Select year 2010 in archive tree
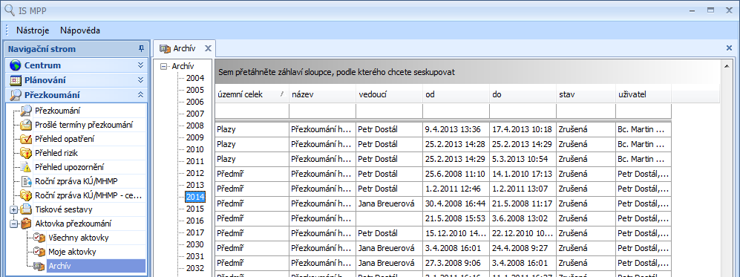This screenshot has width=740, height=277. coord(195,149)
